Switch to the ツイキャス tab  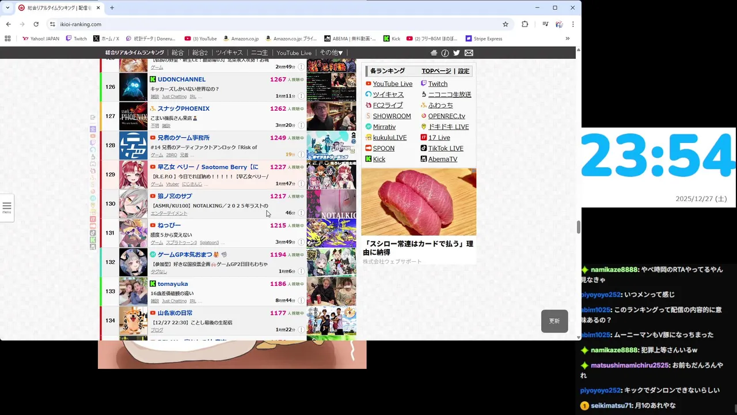[229, 52]
